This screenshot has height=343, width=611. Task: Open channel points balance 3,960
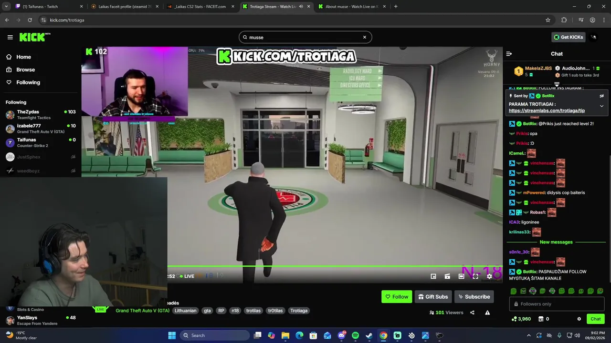click(x=521, y=319)
